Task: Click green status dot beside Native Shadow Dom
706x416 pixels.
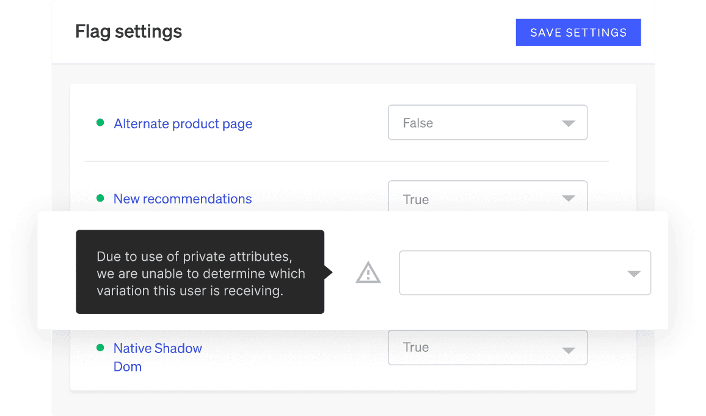Action: click(x=100, y=348)
